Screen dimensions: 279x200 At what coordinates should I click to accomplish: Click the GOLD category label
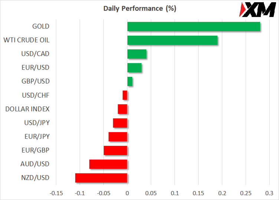pos(40,27)
